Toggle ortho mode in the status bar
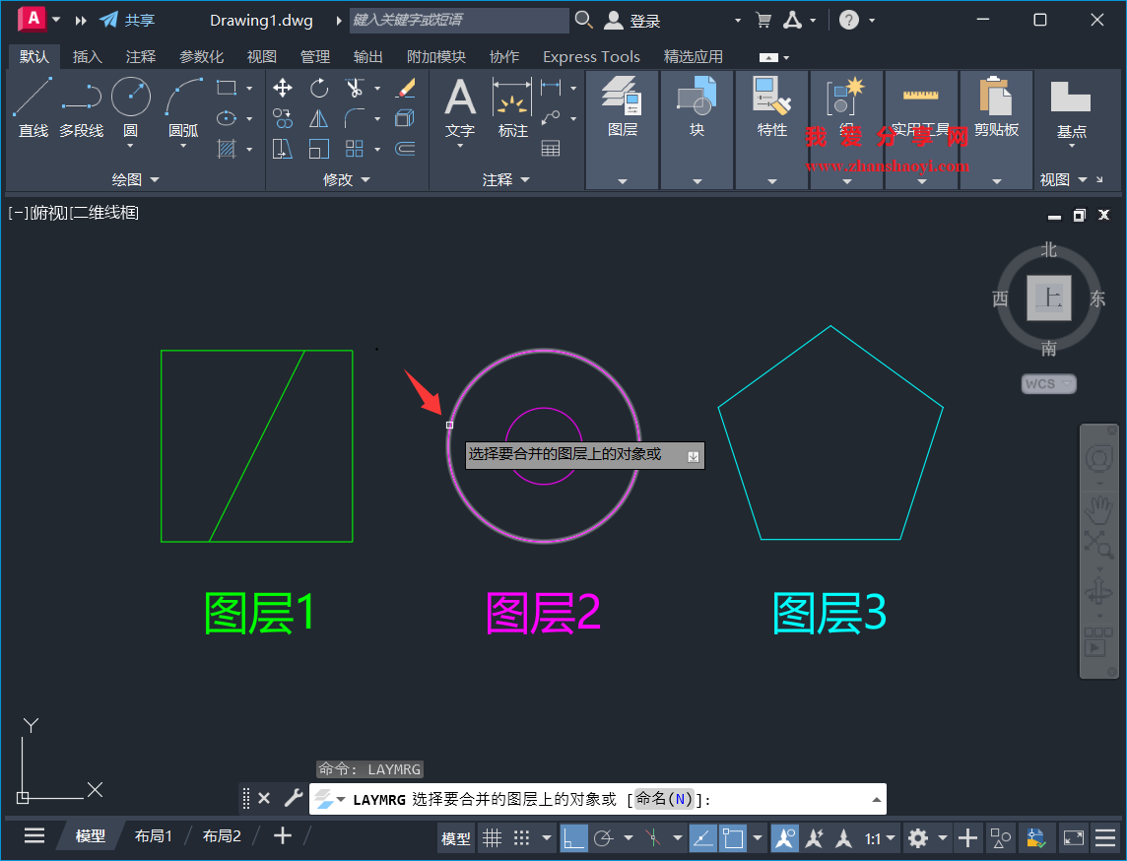 pos(574,837)
